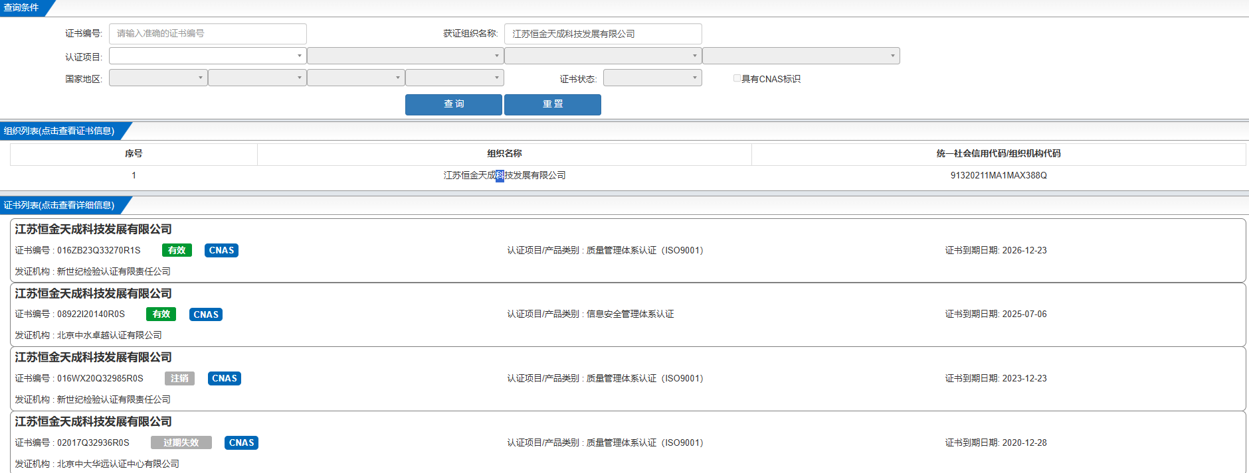Select the 组织列表 section tab

60,131
